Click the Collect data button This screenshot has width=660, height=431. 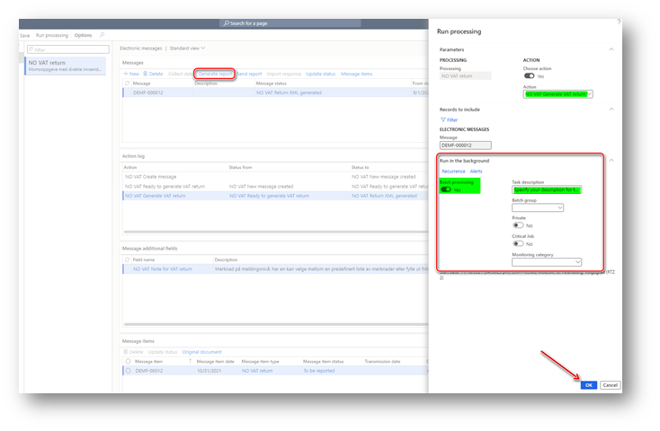[180, 74]
